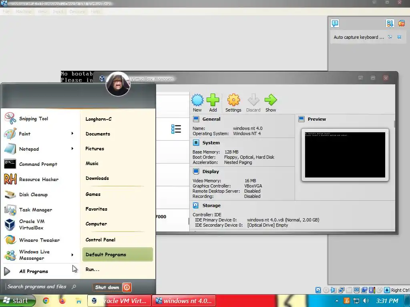Switch to windows nt 4.0 taskbar button
Image resolution: width=410 pixels, height=307 pixels.
point(183,301)
